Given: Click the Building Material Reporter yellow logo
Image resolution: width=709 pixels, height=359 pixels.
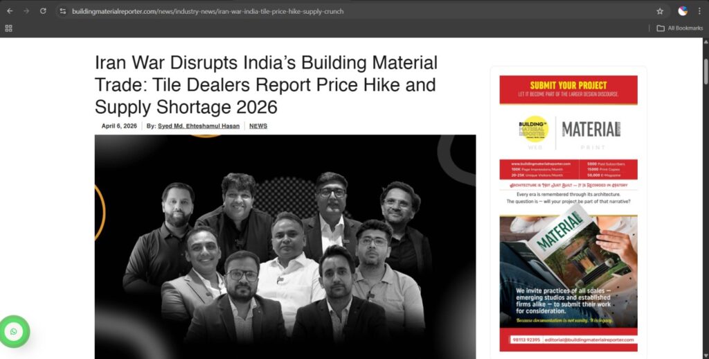Looking at the screenshot, I should pyautogui.click(x=534, y=129).
